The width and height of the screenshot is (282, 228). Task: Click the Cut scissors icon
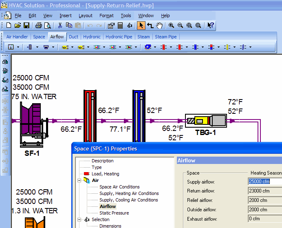coord(60,25)
